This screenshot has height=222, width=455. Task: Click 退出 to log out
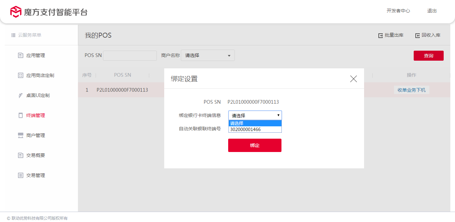pos(432,11)
